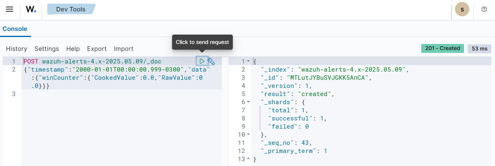Click the "_version": 1 line
Image resolution: width=495 pixels, height=166 pixels.
[x=286, y=86]
